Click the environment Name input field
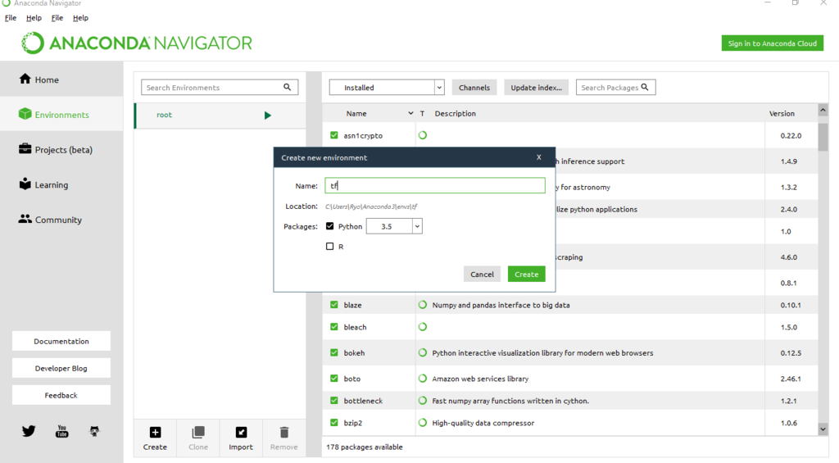The height and width of the screenshot is (463, 839). [435, 186]
